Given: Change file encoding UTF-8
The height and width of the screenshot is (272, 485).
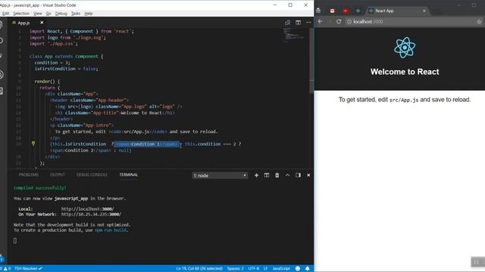Looking at the screenshot, I should pos(254,269).
